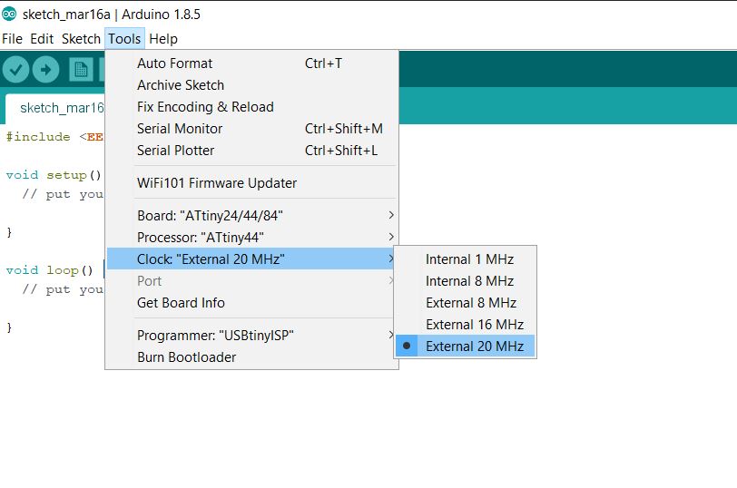The height and width of the screenshot is (488, 737).
Task: Open the File menu
Action: (x=12, y=39)
